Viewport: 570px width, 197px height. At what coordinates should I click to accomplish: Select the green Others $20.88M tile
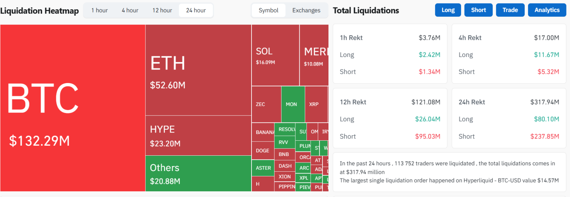coord(198,173)
